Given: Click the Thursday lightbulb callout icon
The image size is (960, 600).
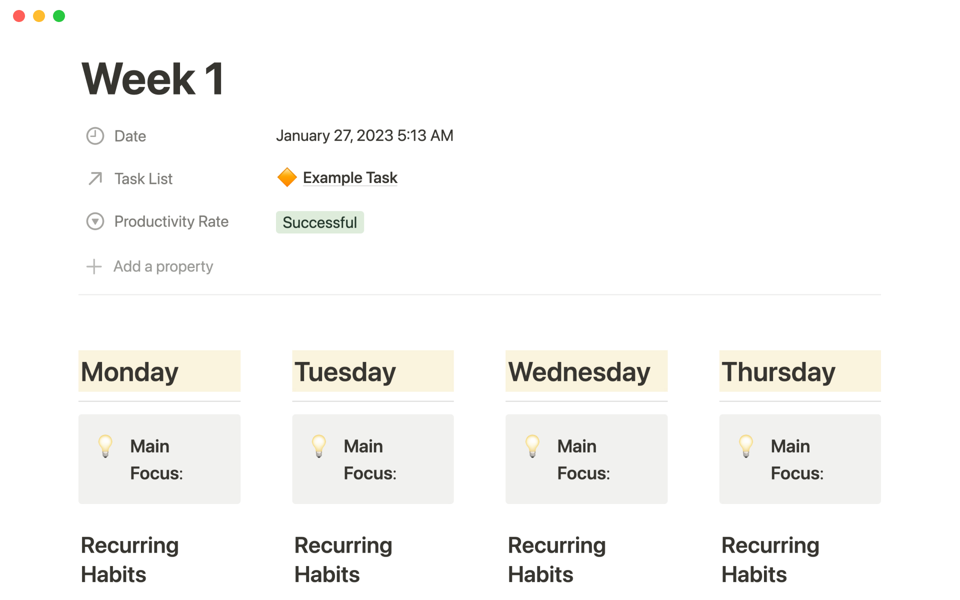Looking at the screenshot, I should (746, 446).
